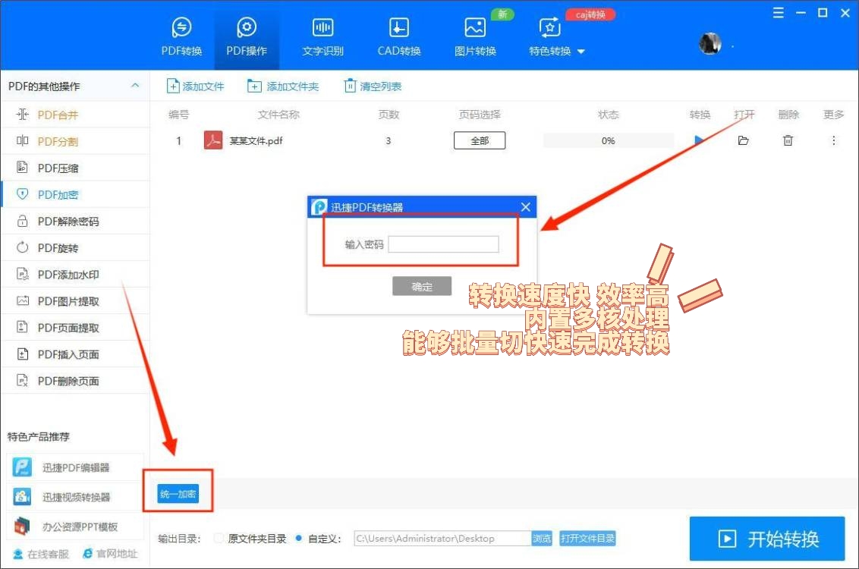Open the file location folder icon for 某某文件.pdf
Screen dimensions: 859x569
(743, 140)
